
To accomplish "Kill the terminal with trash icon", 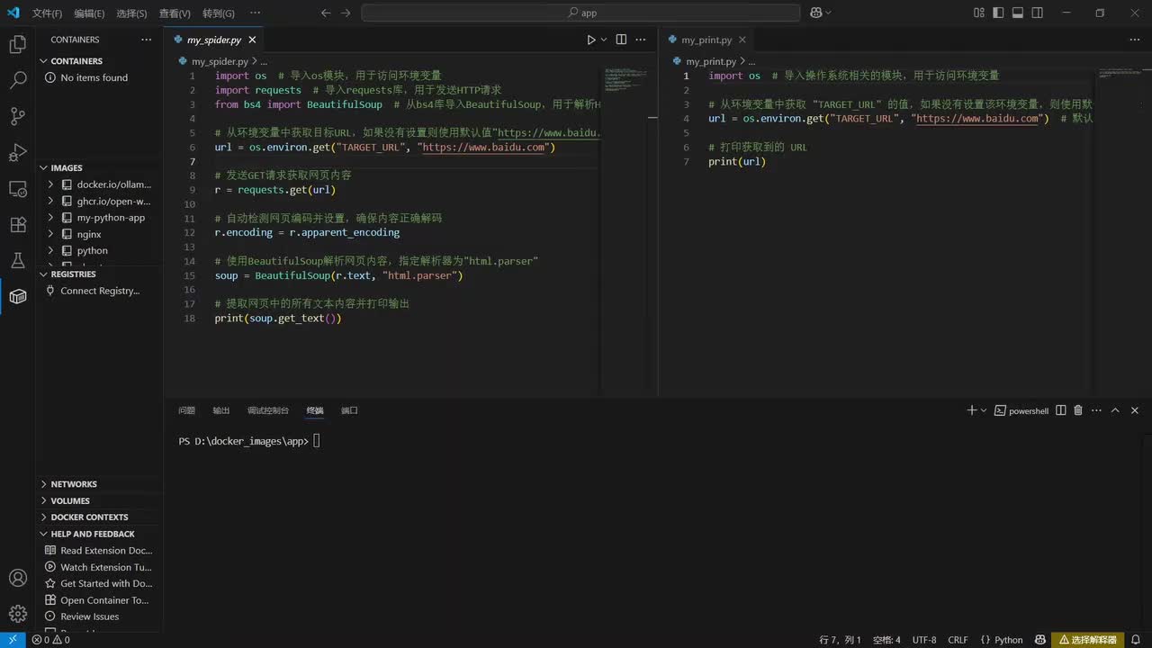I will pyautogui.click(x=1078, y=410).
